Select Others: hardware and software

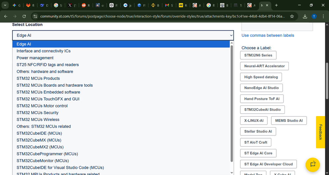pos(121,72)
